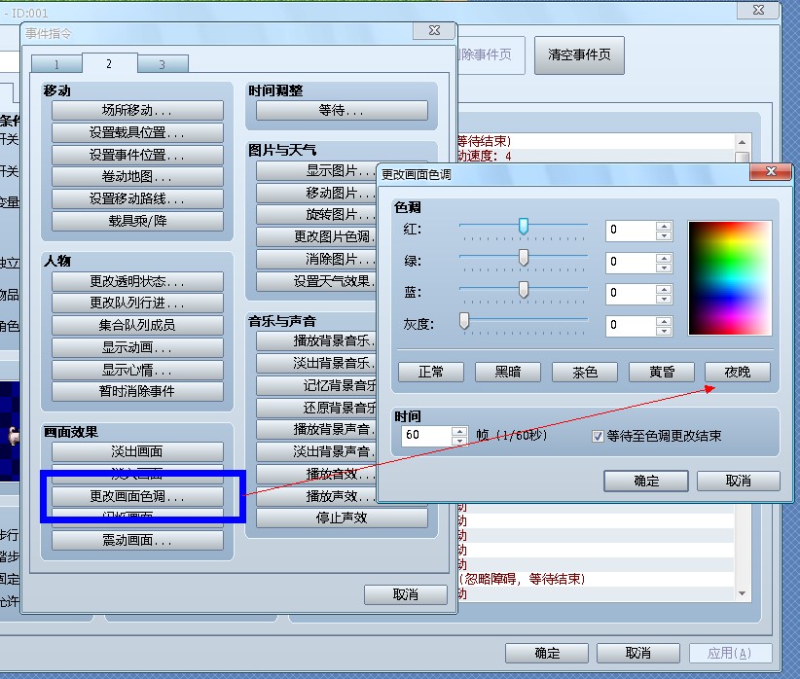Open the 场所移动... command

click(137, 110)
